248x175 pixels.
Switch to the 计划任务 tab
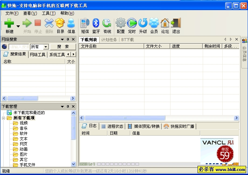(x=109, y=40)
